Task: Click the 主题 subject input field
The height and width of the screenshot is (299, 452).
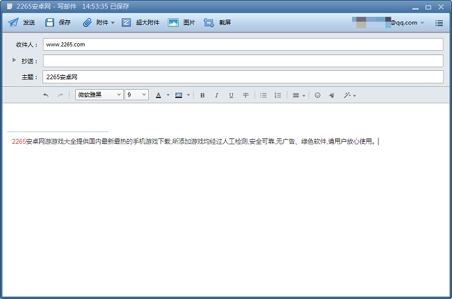Action: (243, 77)
